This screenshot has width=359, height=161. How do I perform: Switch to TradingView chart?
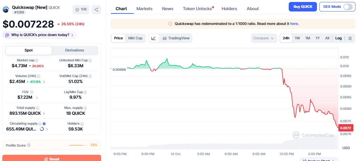tap(176, 38)
